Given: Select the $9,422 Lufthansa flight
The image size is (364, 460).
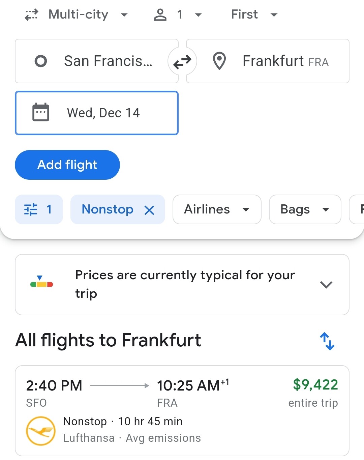Looking at the screenshot, I should pos(182,411).
